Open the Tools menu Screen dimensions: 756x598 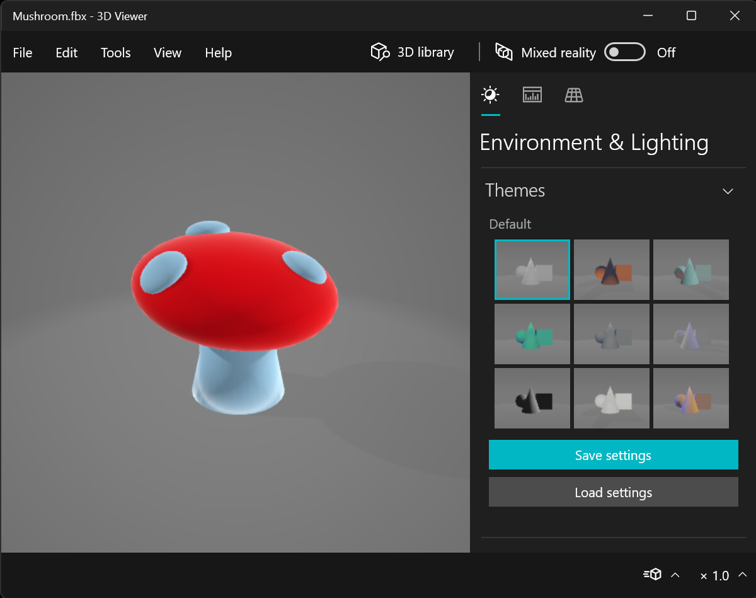tap(116, 53)
